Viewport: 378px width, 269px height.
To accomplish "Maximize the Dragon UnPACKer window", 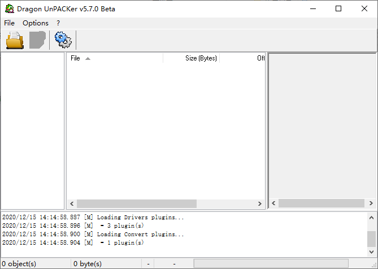I will [x=338, y=8].
